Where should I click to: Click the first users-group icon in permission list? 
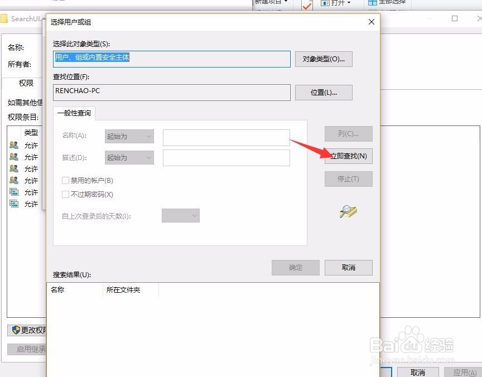14,145
